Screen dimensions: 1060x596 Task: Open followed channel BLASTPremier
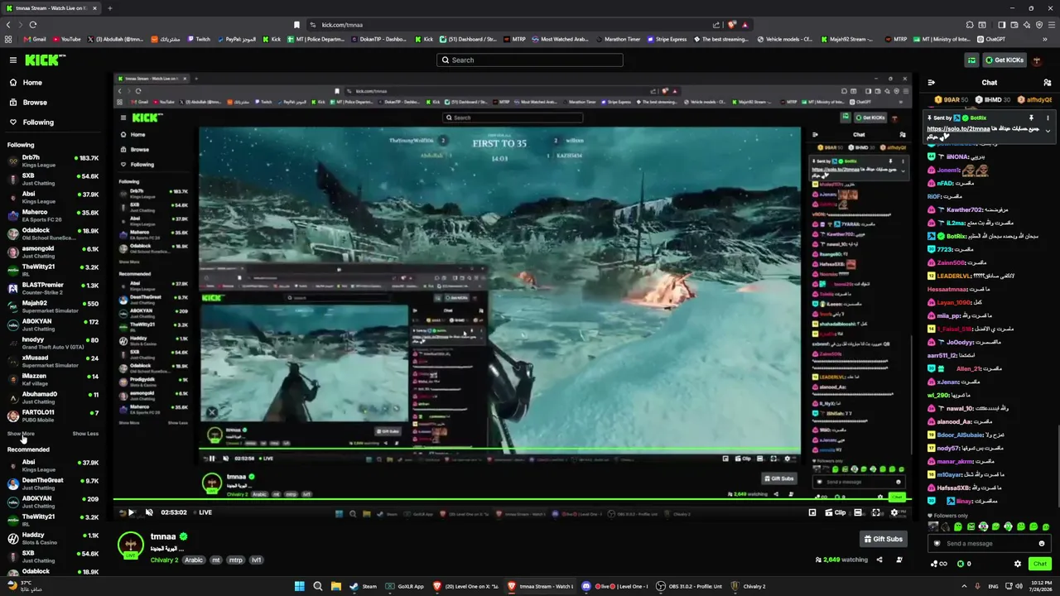coord(53,288)
